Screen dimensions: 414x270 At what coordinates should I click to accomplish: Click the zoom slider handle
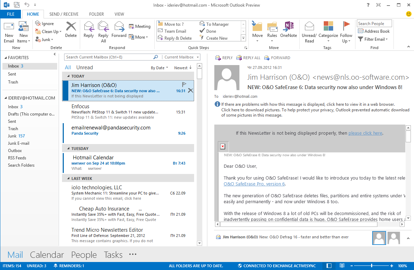click(x=371, y=266)
